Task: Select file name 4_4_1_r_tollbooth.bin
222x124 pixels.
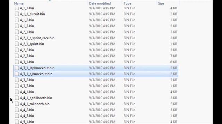Action: pyautogui.click(x=36, y=98)
